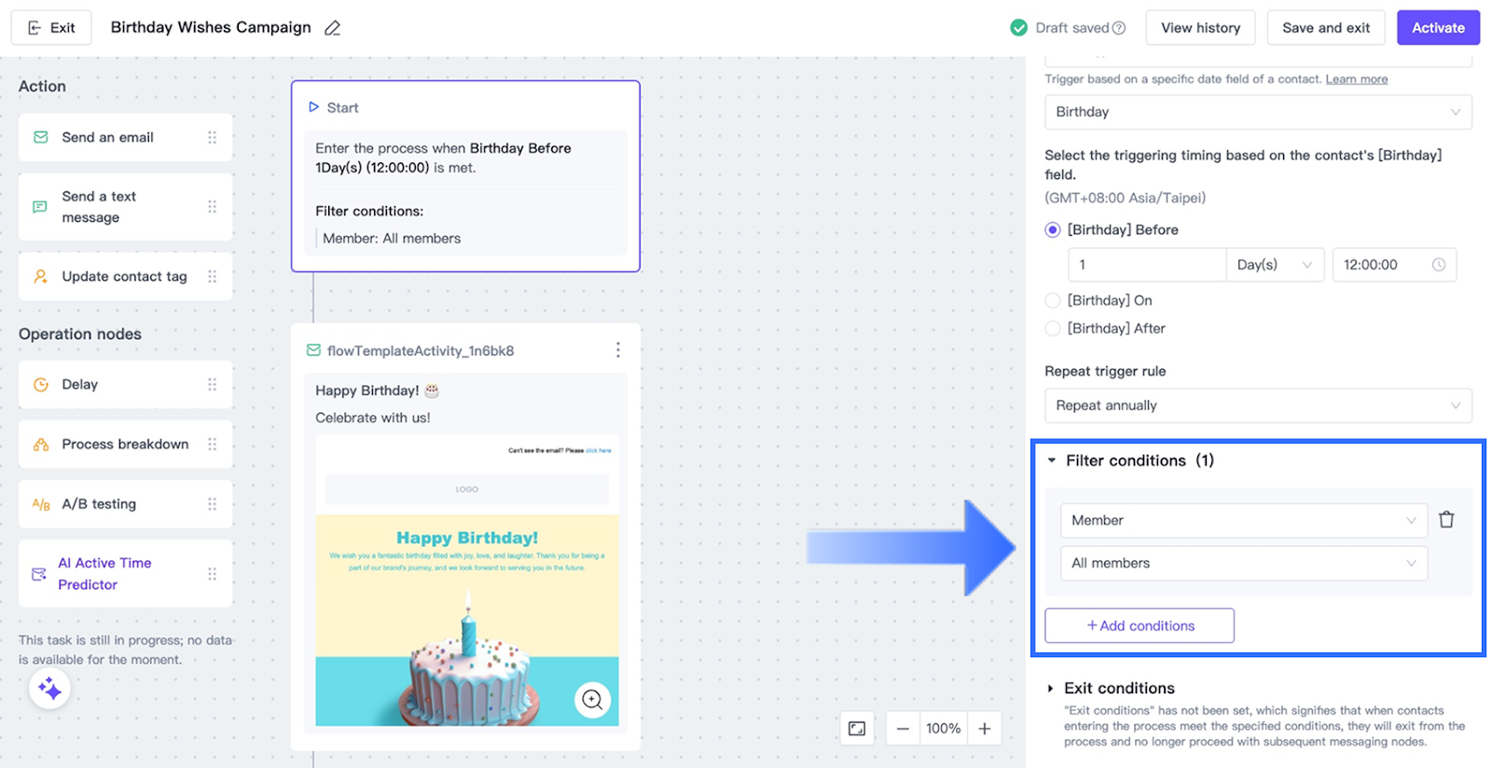Click the fit-to-screen canvas icon

(857, 729)
